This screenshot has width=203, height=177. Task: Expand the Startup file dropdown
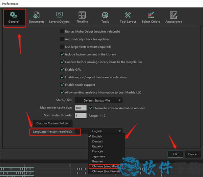coord(98,100)
